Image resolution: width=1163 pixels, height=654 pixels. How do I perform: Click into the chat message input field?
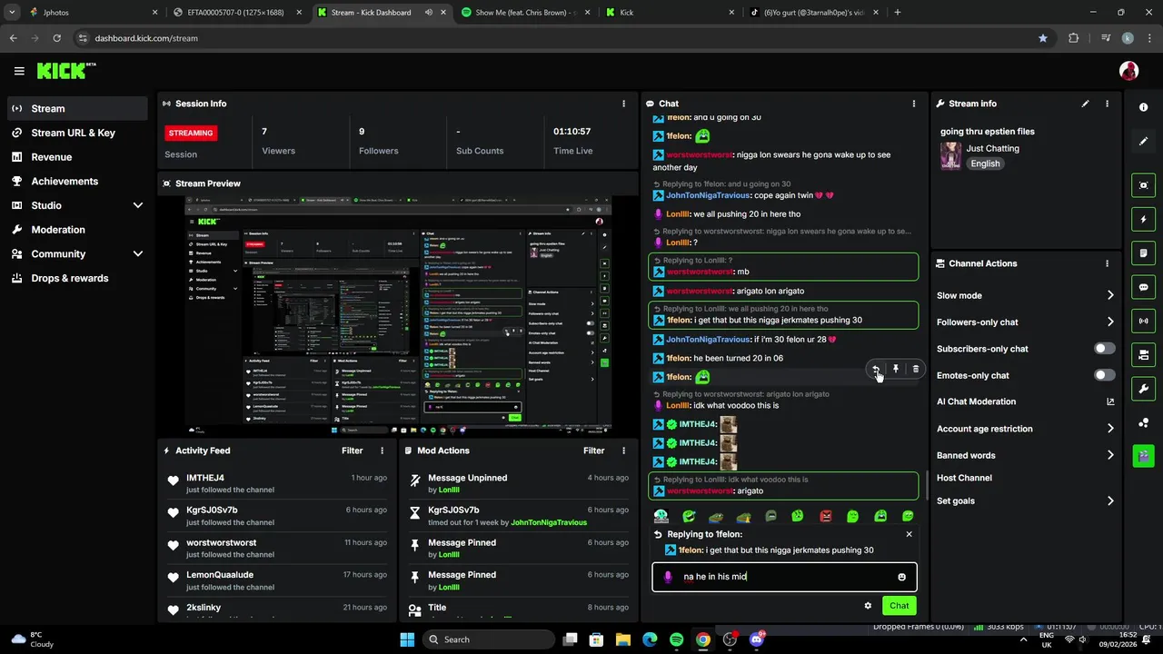click(x=784, y=577)
